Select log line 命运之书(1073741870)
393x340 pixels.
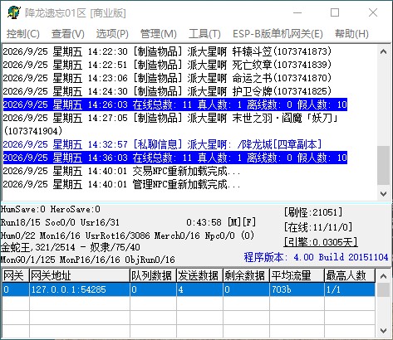point(167,78)
